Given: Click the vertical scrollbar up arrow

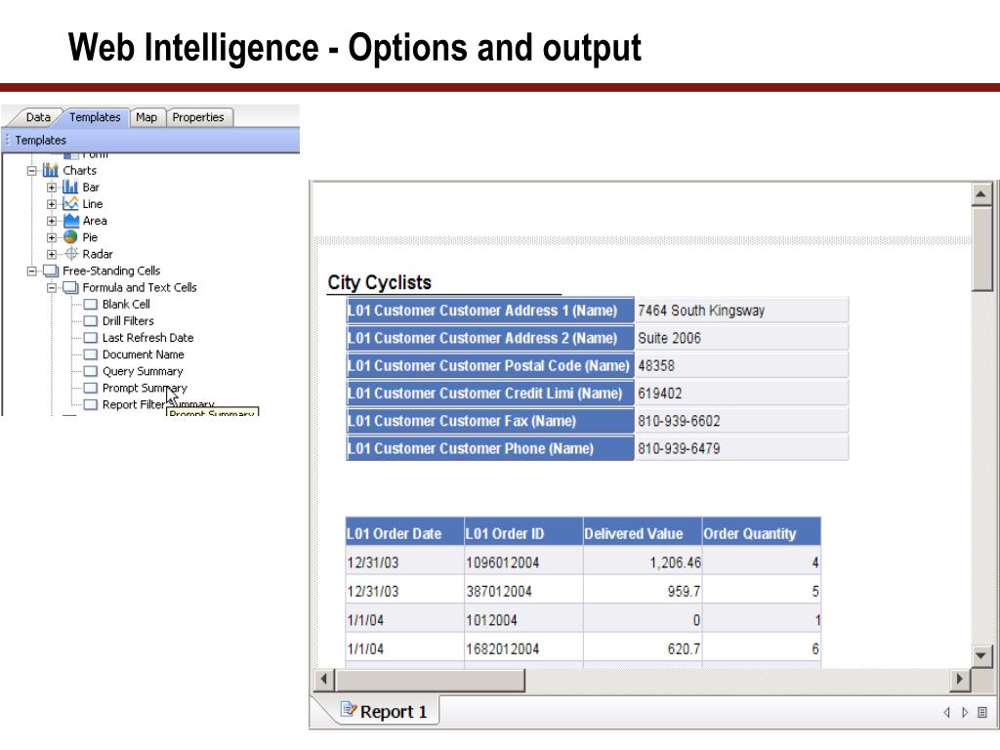Looking at the screenshot, I should (x=980, y=194).
